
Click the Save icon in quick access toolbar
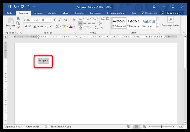tap(9, 6)
